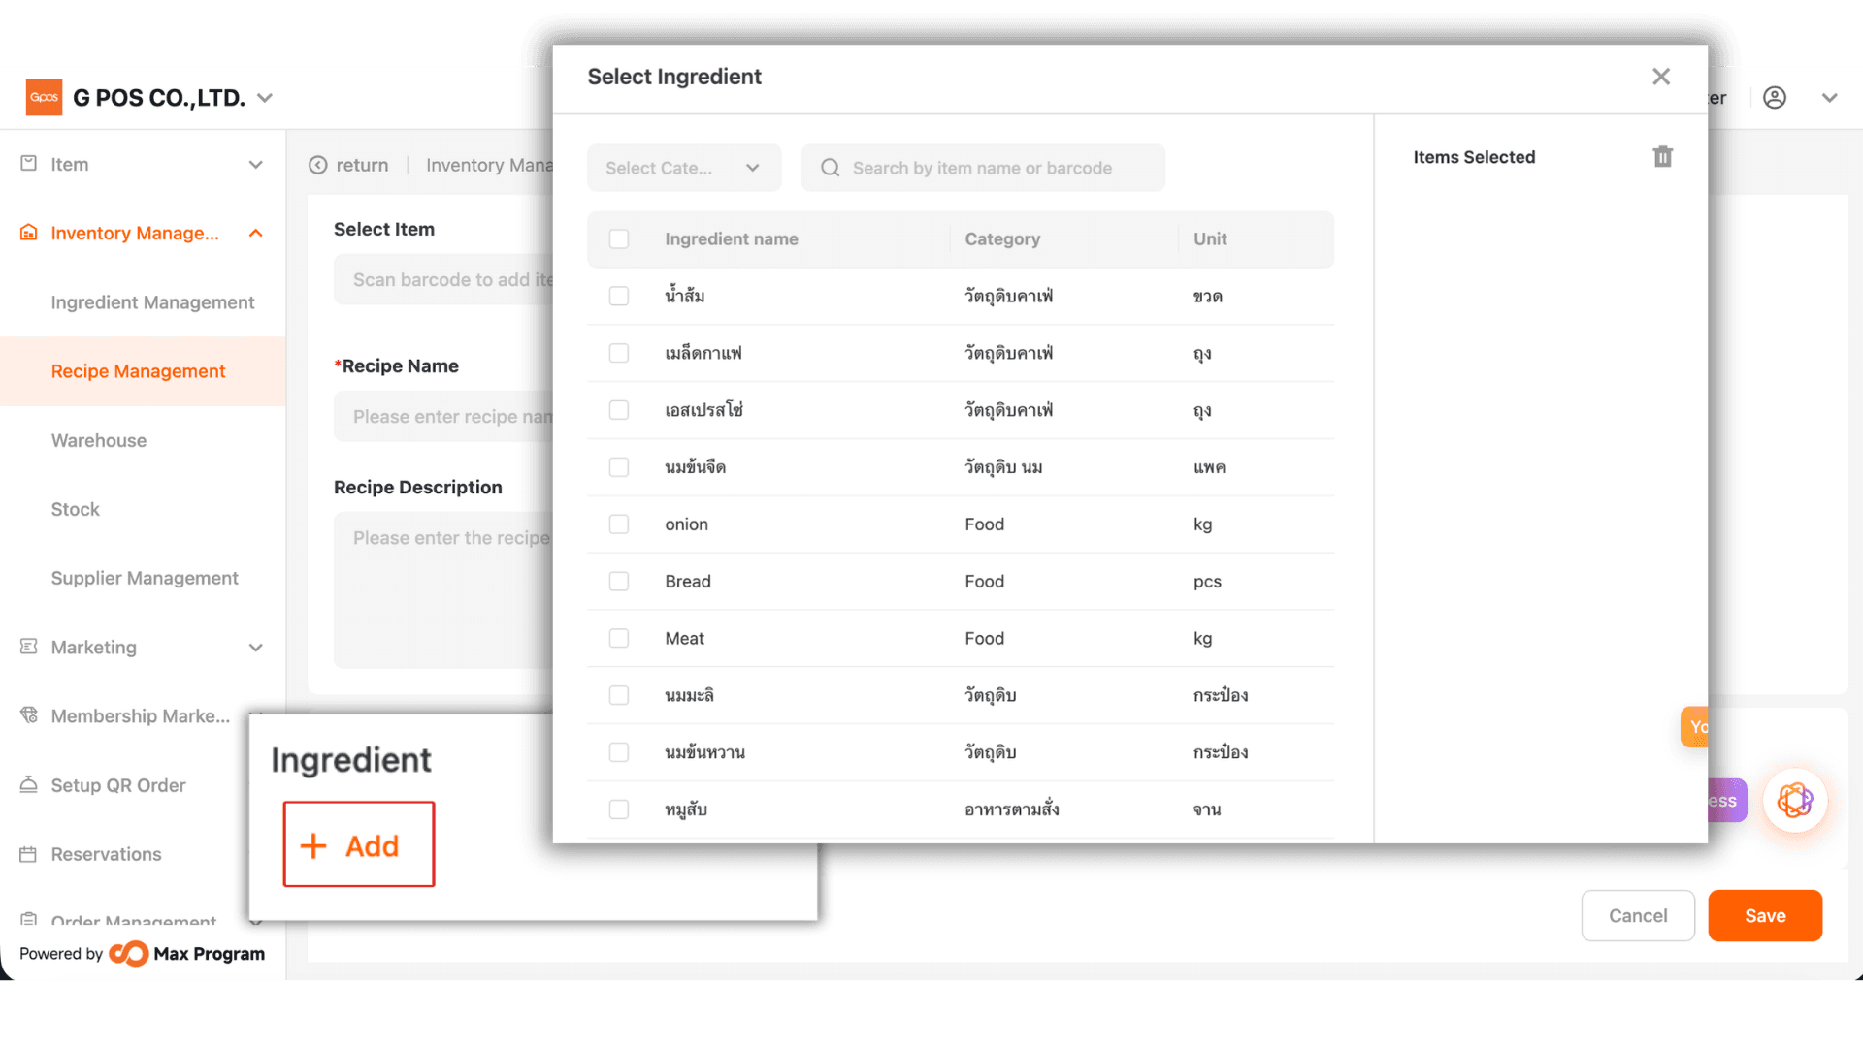Collapse the Inventory Management chevron
Image resolution: width=1863 pixels, height=1047 pixels.
[256, 233]
